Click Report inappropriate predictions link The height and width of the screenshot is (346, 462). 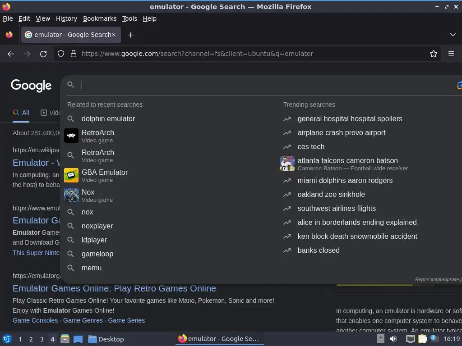click(x=439, y=279)
